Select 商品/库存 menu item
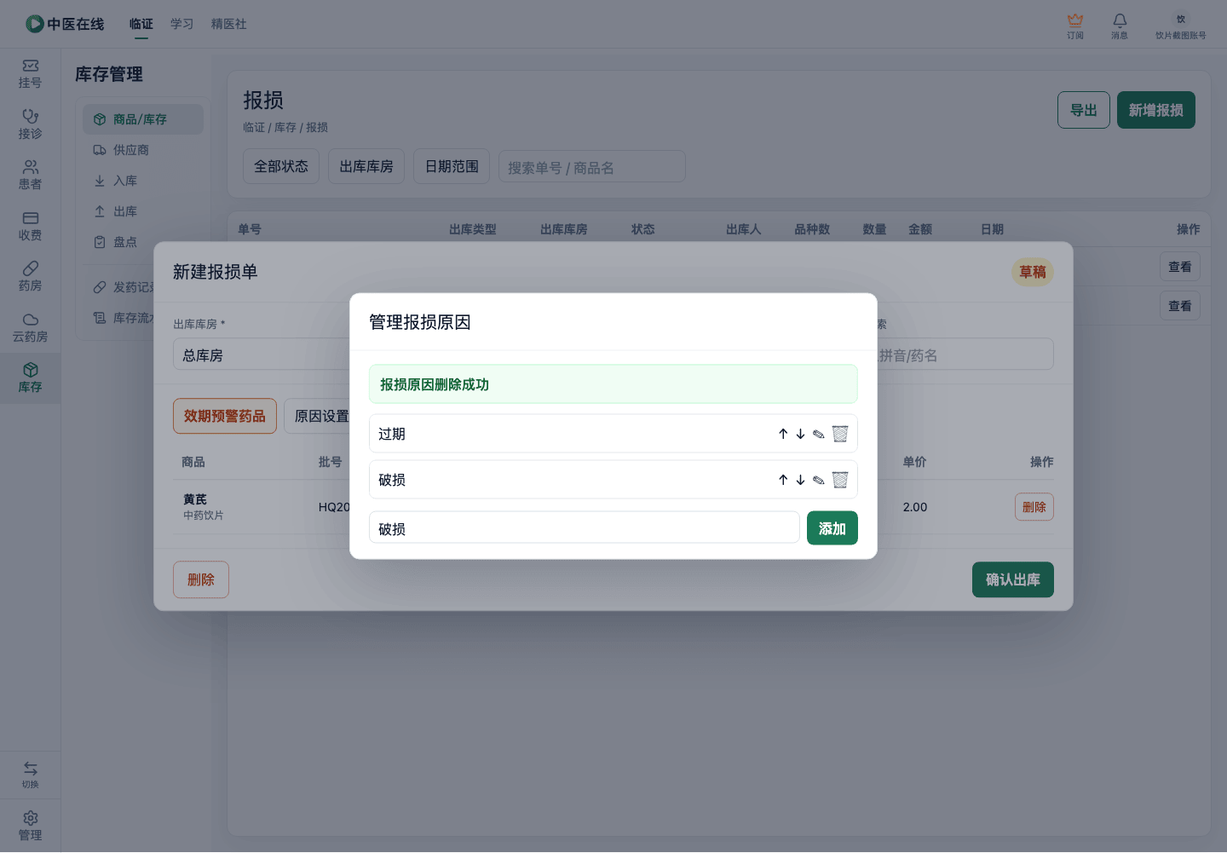 [x=143, y=119]
